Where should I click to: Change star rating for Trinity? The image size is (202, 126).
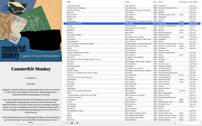click(x=193, y=102)
